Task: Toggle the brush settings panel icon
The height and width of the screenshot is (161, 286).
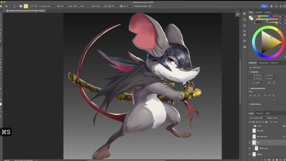Action: pos(21,6)
